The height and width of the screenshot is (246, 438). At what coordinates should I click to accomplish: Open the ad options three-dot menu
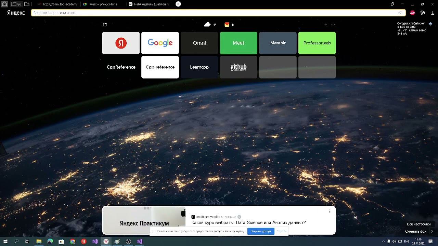tap(330, 211)
